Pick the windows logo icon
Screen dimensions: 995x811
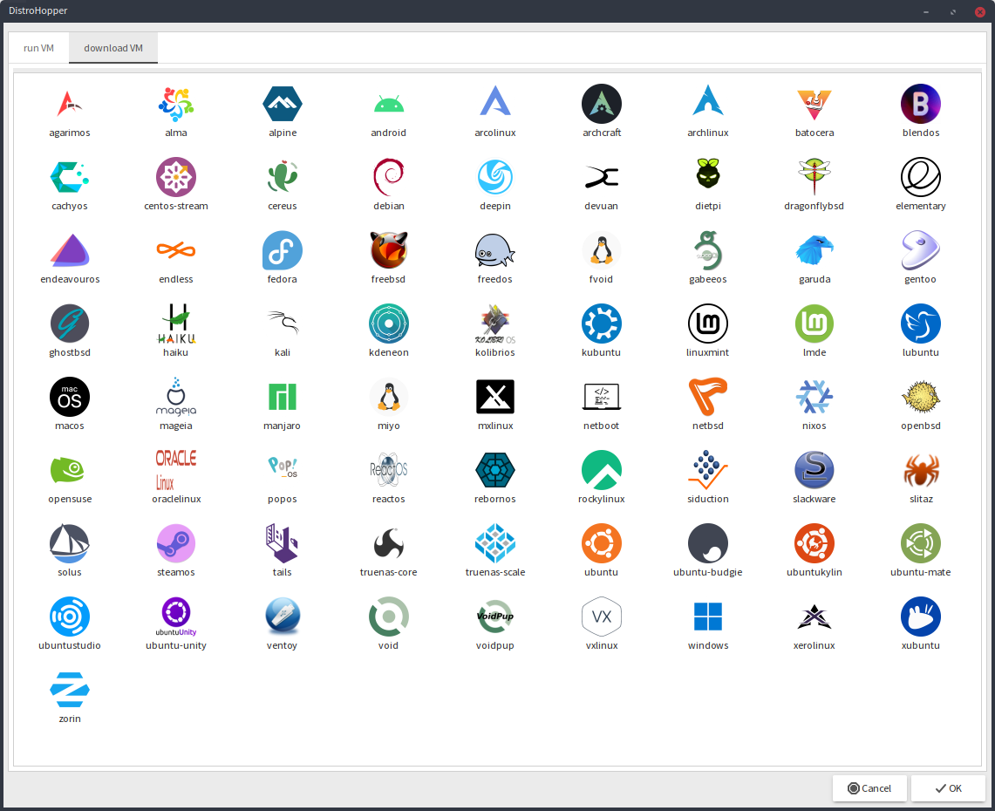pos(707,617)
